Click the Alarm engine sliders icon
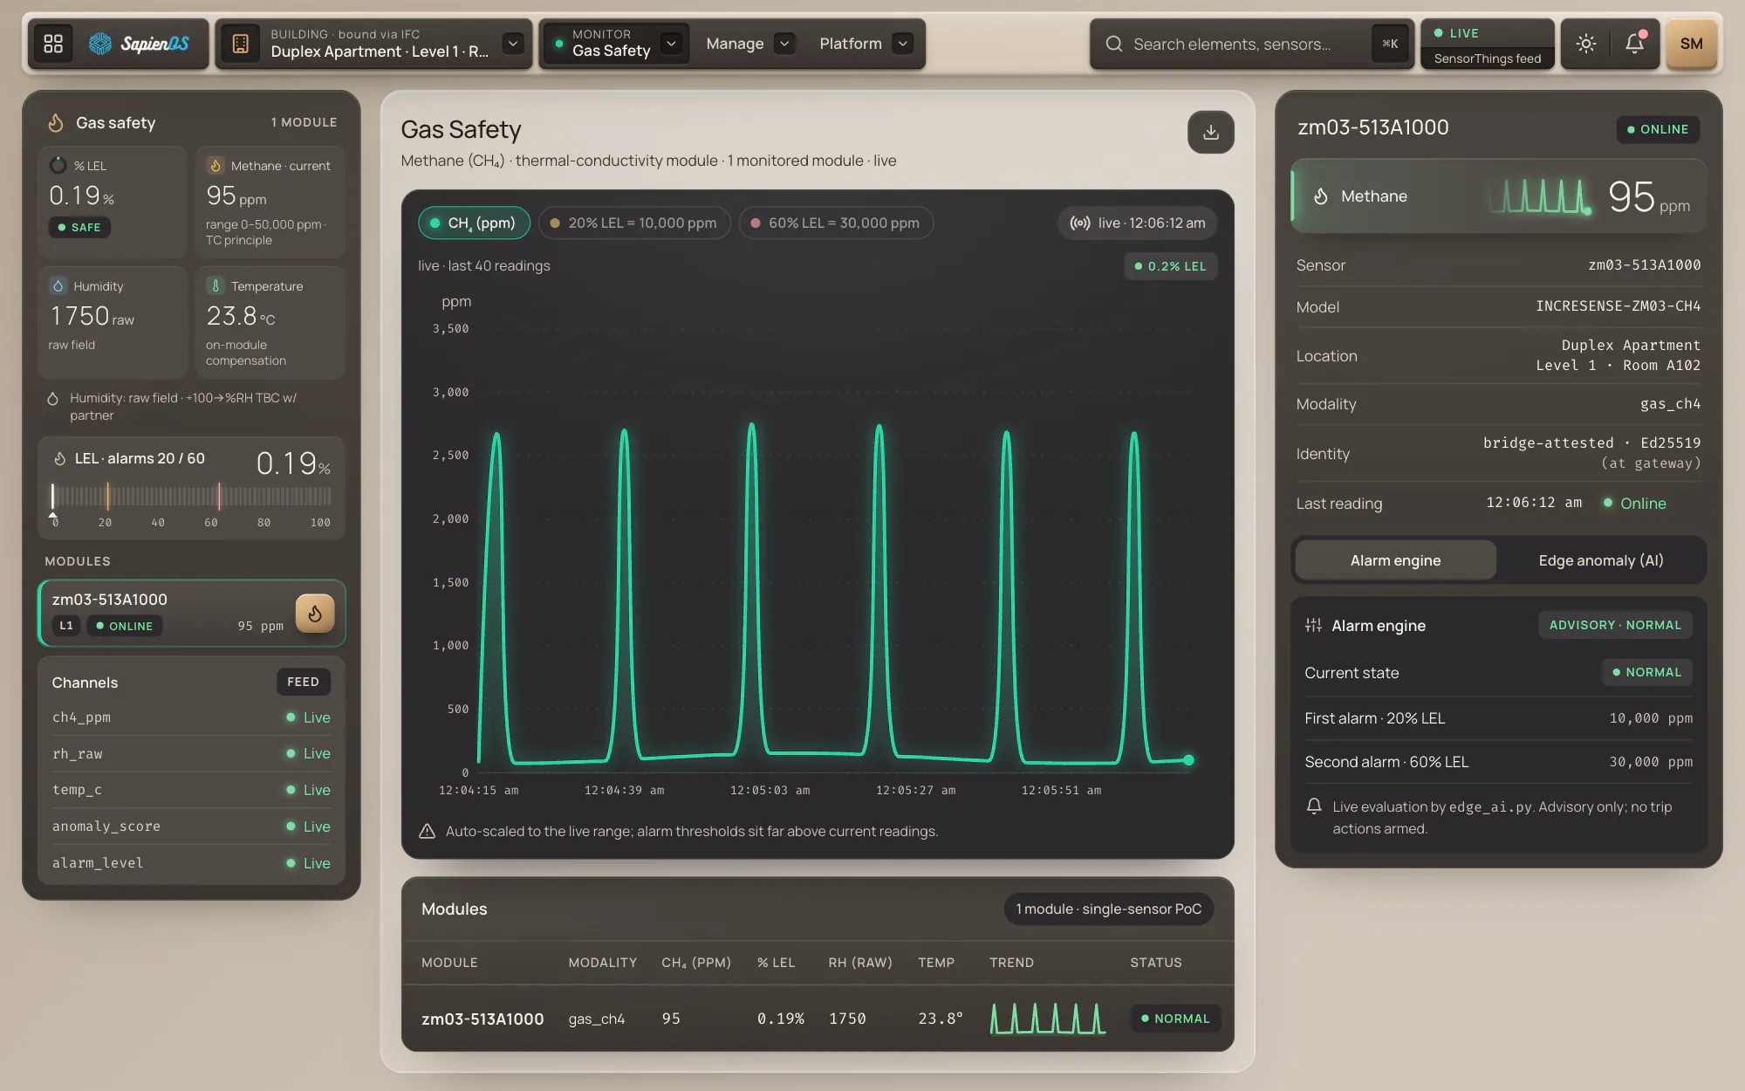Screen dimensions: 1745x1091 (x=1313, y=625)
